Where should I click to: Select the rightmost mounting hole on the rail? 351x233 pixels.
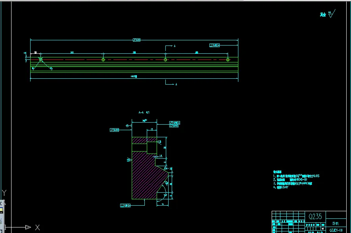click(x=228, y=60)
